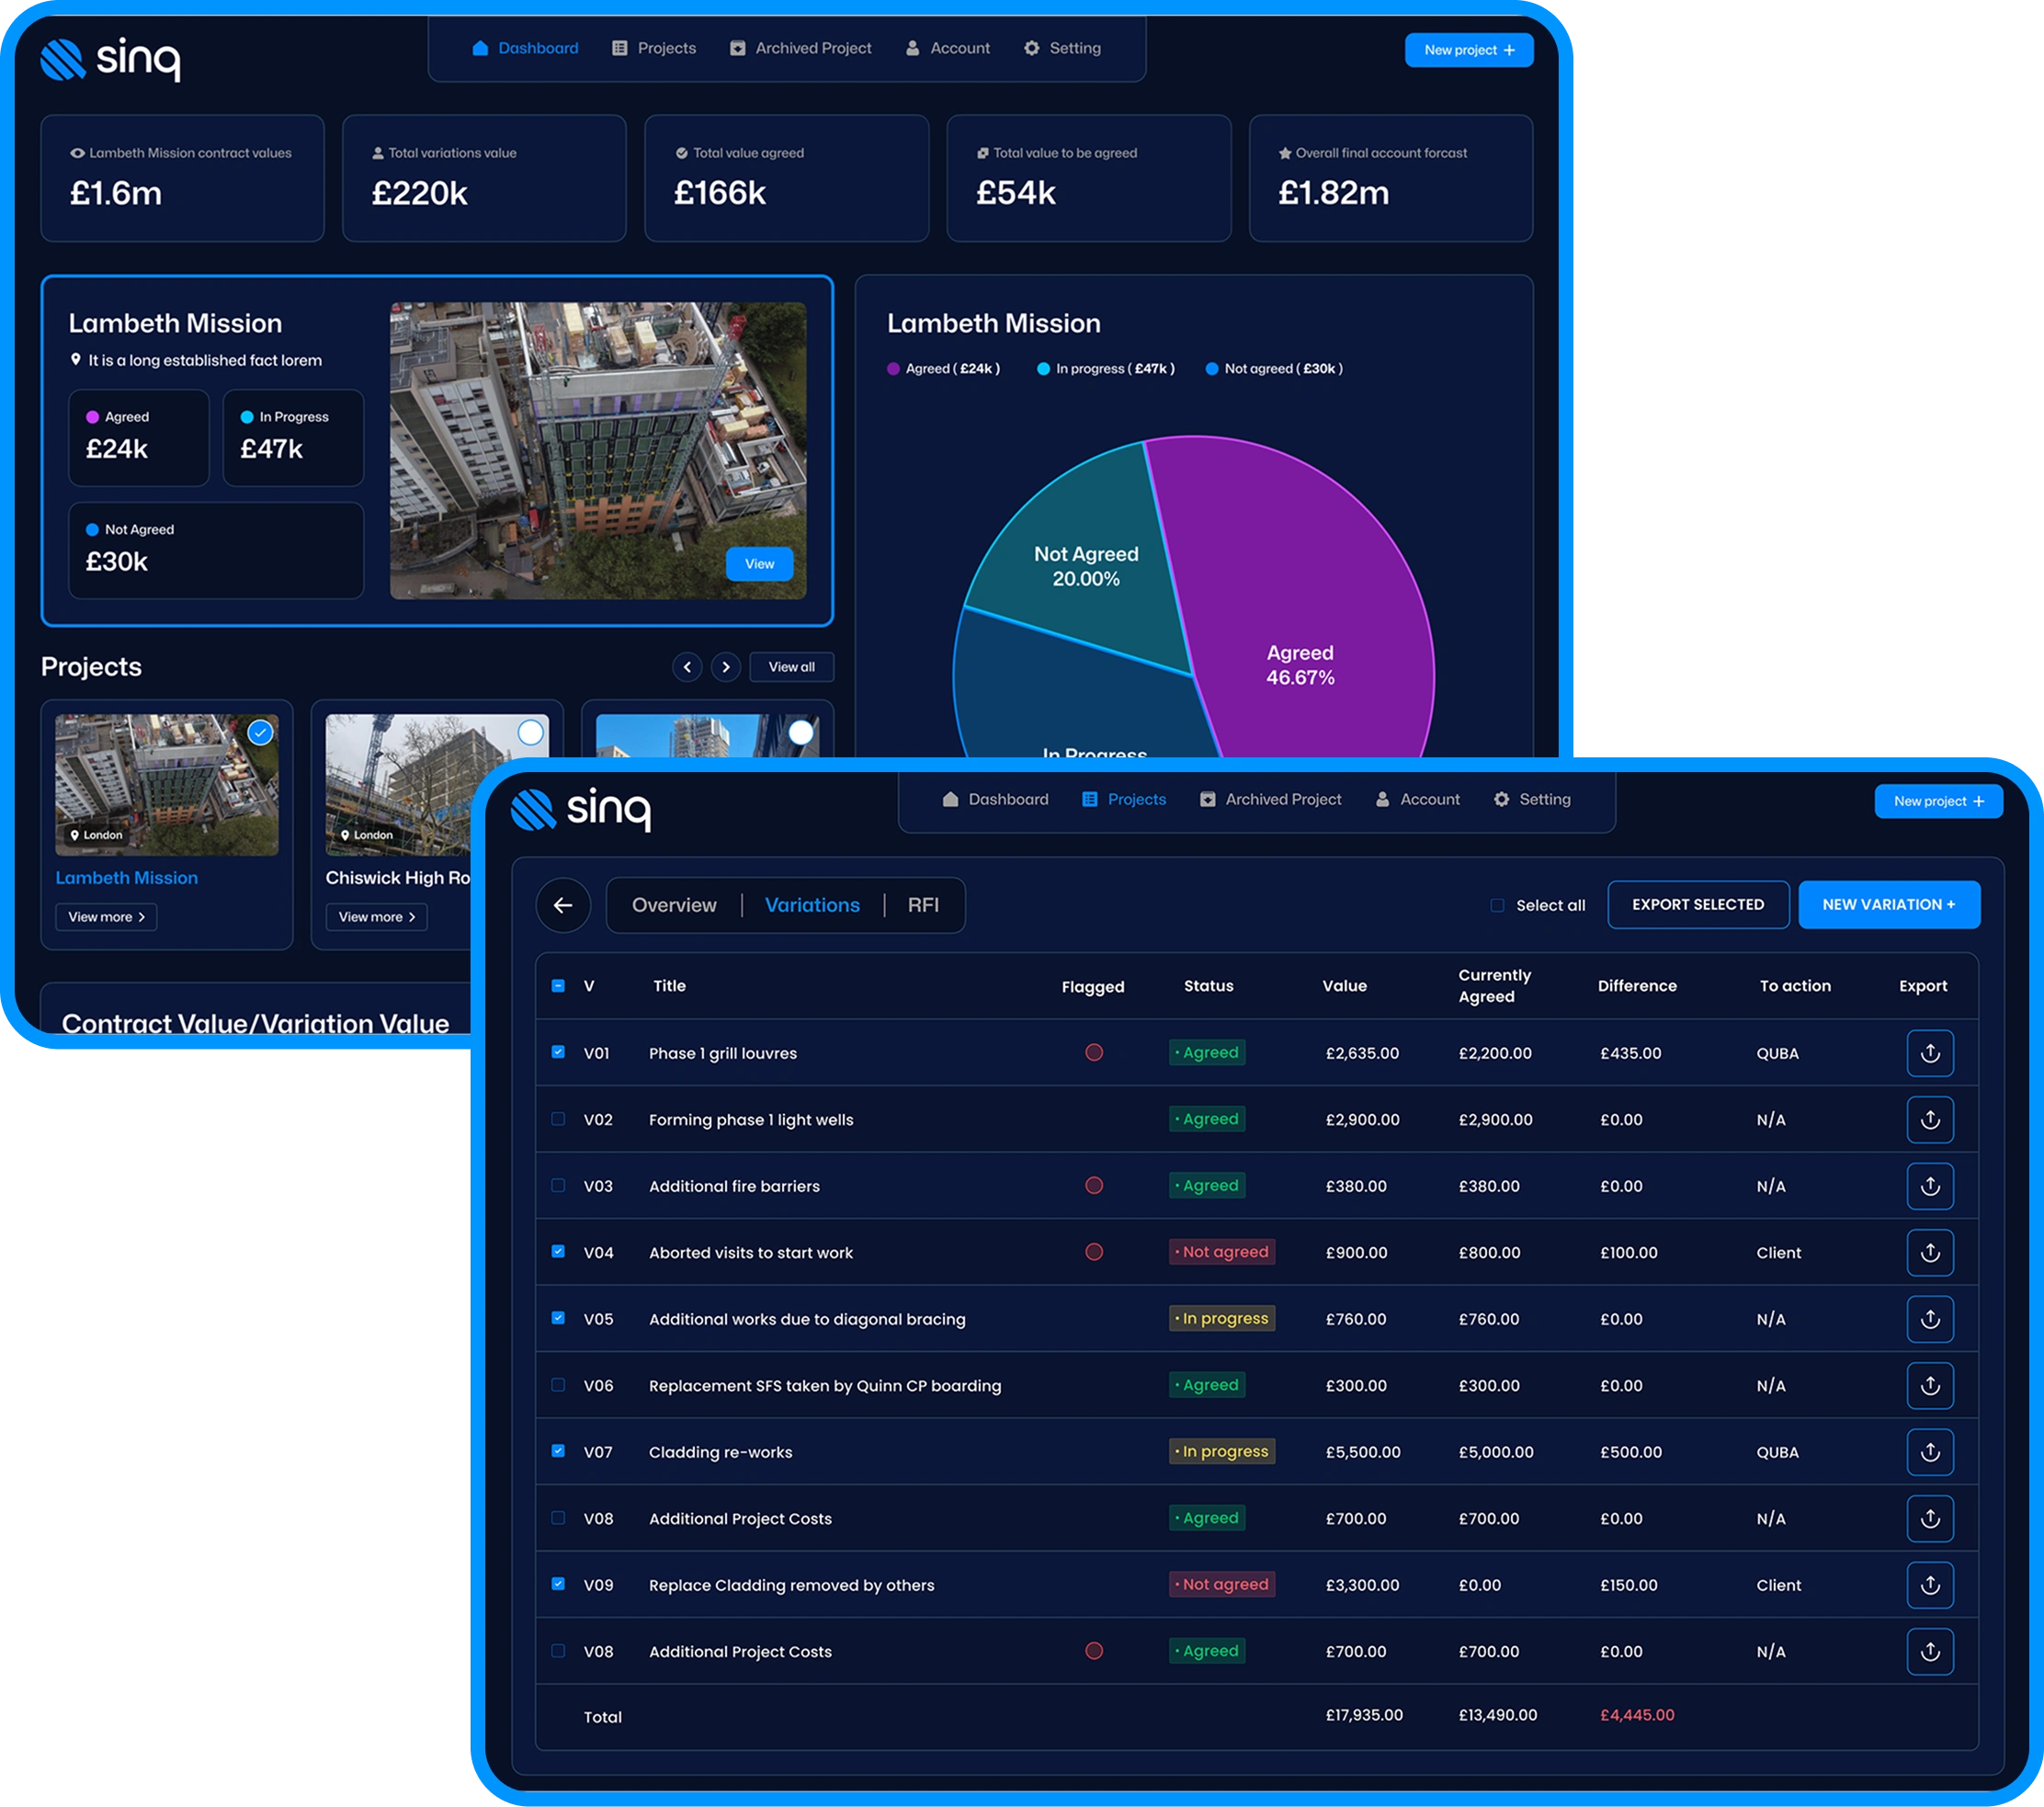Click View all beside Projects heading
The image size is (2044, 1807).
tap(791, 667)
